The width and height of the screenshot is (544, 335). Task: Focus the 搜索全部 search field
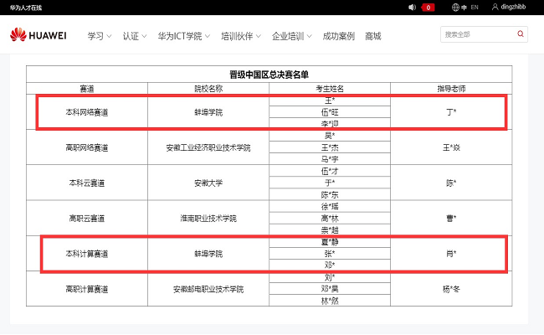click(477, 34)
